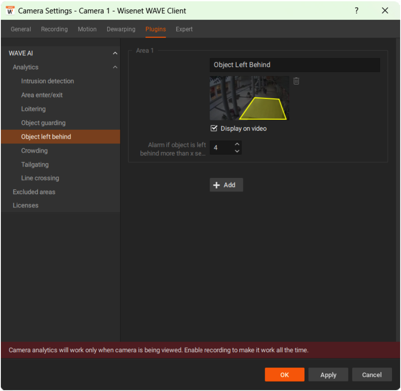Select the Plugins tab
The image size is (401, 391).
point(155,29)
